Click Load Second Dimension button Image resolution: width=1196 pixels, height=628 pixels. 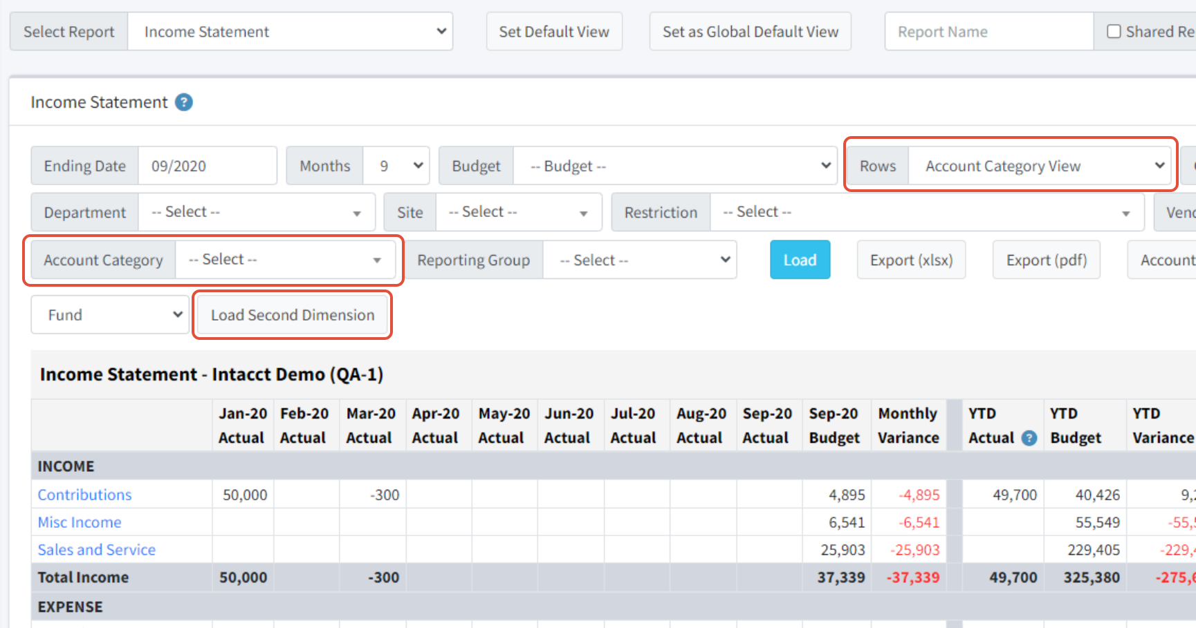pos(293,314)
